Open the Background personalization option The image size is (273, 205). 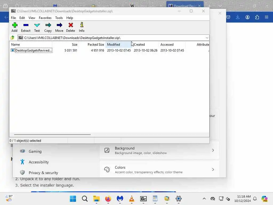tap(159, 150)
